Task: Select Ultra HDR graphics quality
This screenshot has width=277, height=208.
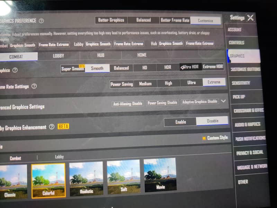Action: (x=190, y=67)
